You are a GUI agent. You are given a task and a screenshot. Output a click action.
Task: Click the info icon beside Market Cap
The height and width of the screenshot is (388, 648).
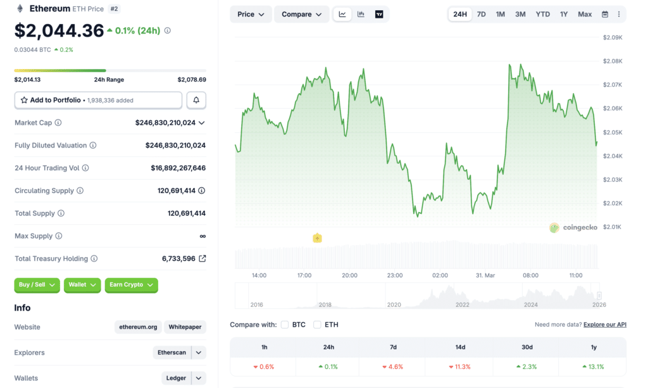click(x=58, y=123)
